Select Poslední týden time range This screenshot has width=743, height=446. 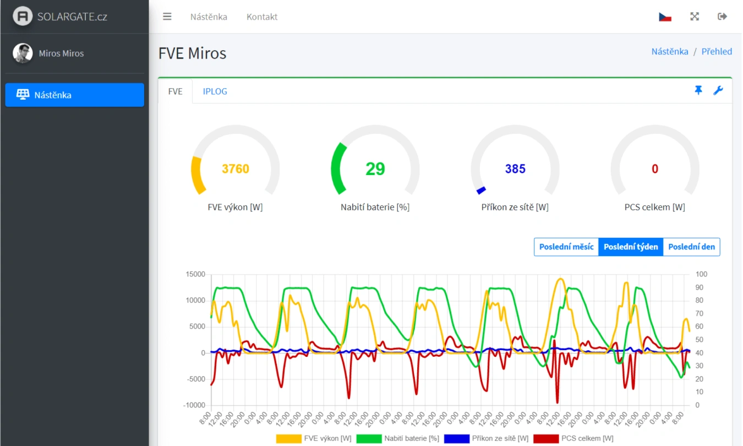click(631, 247)
